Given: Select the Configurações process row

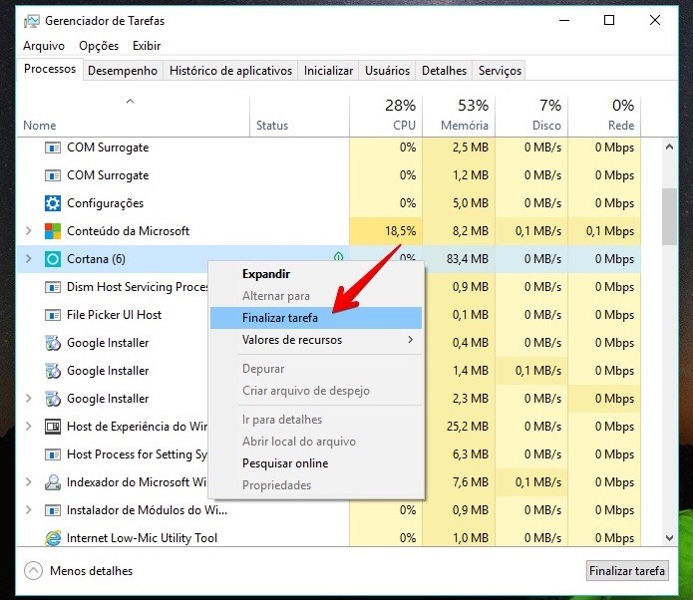Looking at the screenshot, I should point(328,203).
